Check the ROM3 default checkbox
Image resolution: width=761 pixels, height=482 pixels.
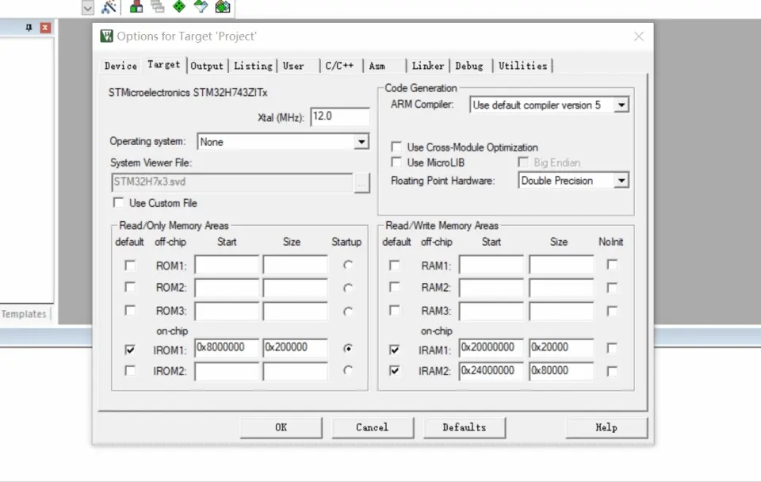click(x=129, y=310)
